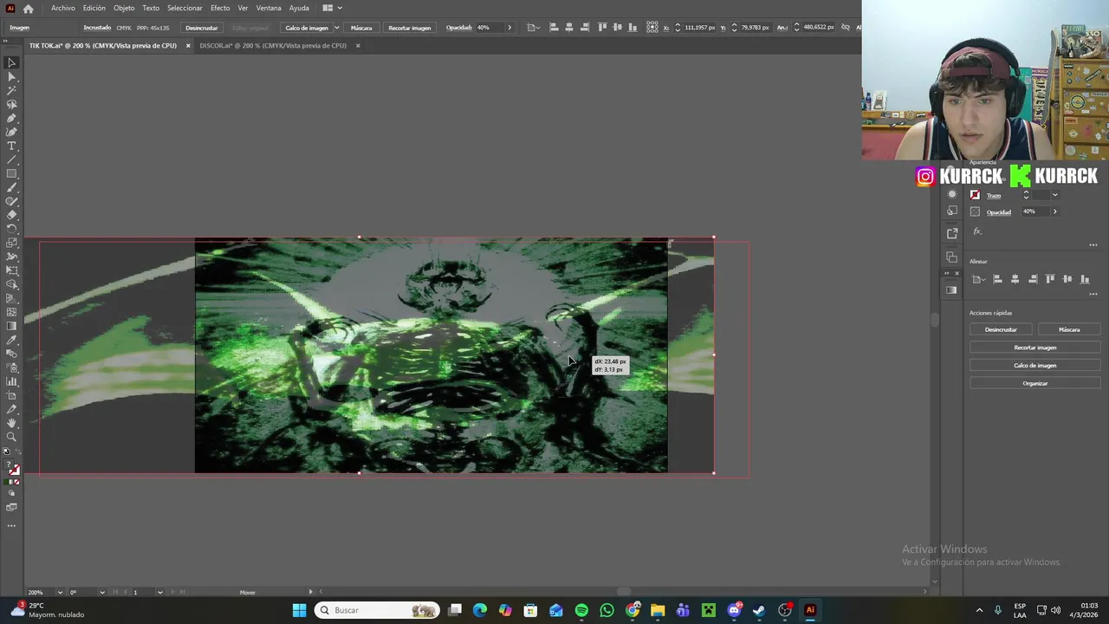This screenshot has height=624, width=1109.
Task: Click vertical align top in control bar
Action: [602, 28]
